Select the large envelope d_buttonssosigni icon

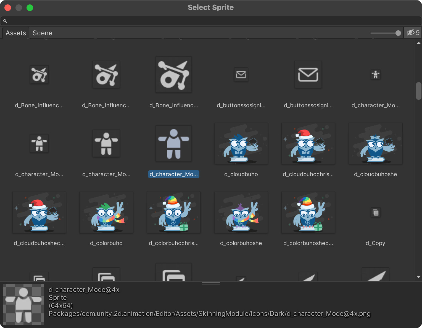308,75
